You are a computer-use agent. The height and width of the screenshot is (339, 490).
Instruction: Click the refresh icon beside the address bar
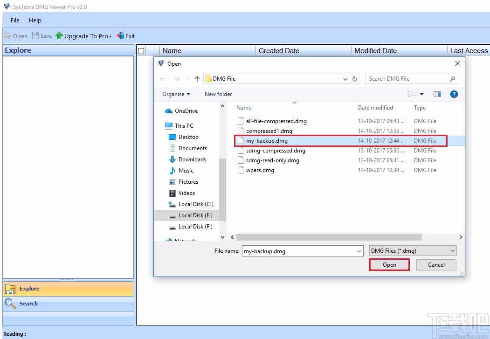tap(355, 79)
